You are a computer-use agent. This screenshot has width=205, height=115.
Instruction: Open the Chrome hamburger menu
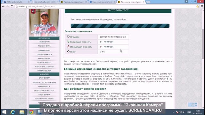[202, 6]
